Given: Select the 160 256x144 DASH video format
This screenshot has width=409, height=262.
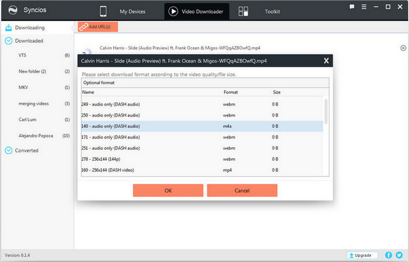Looking at the screenshot, I should click(202, 170).
